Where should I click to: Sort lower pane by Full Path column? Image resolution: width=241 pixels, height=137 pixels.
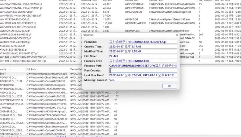47,69
